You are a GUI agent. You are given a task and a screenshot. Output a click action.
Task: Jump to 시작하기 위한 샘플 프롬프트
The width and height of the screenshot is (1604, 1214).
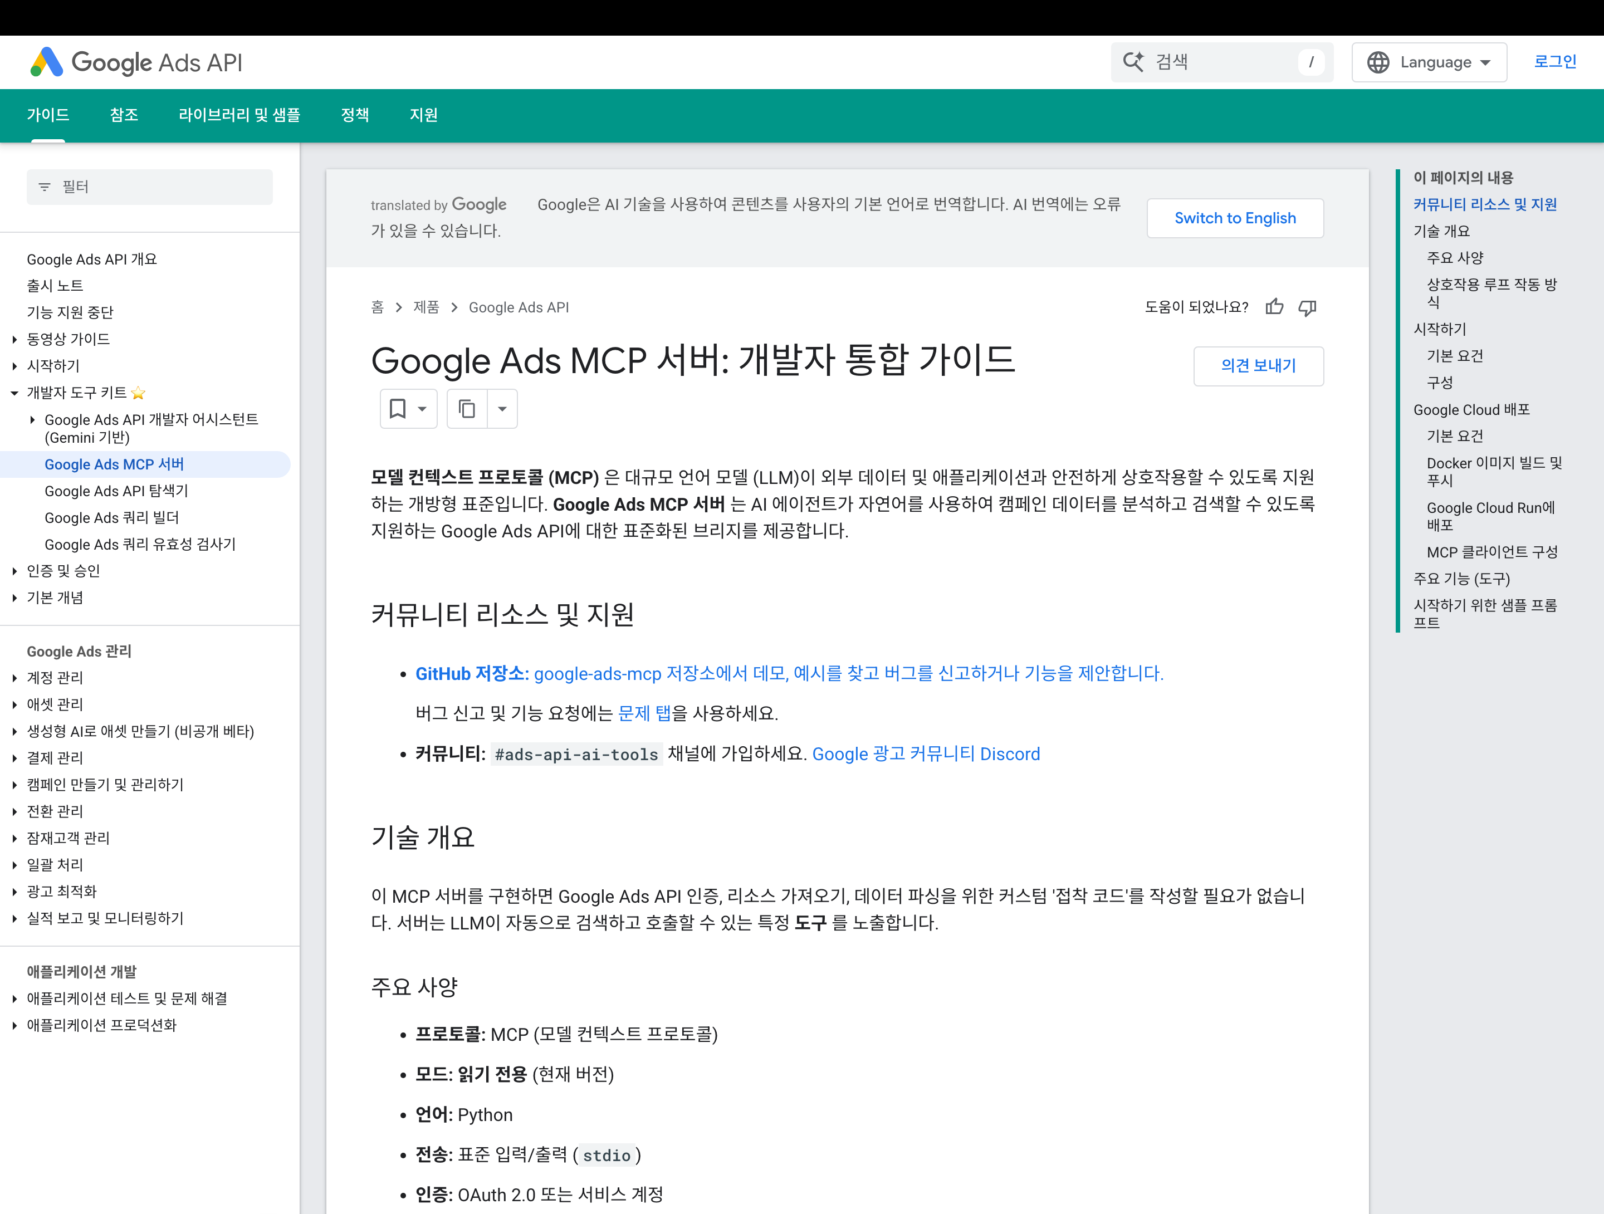[1485, 614]
